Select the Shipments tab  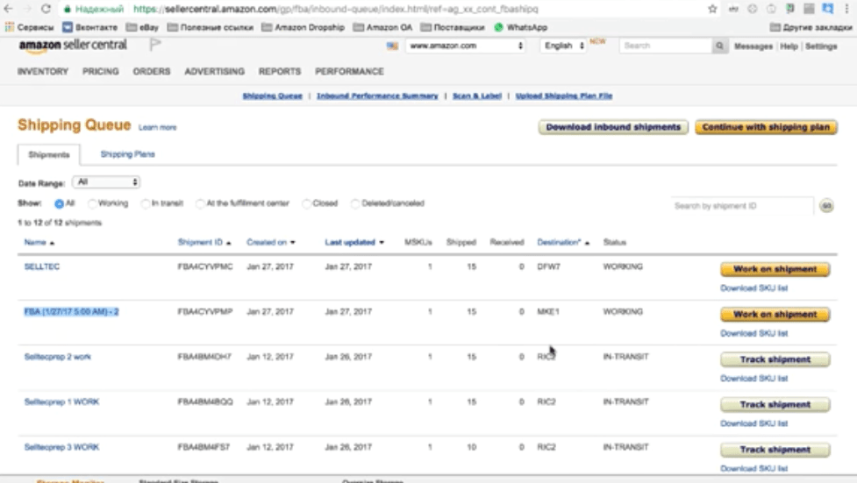tap(49, 154)
